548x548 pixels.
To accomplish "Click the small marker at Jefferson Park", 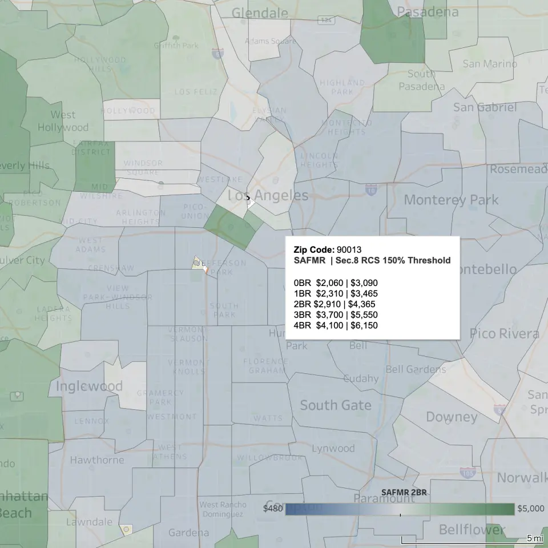I will [x=196, y=263].
